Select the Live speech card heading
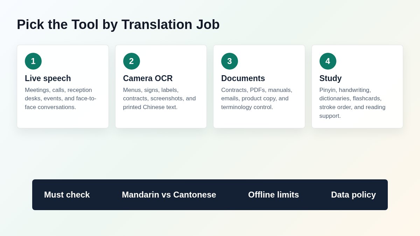The height and width of the screenshot is (236, 420). coord(48,78)
